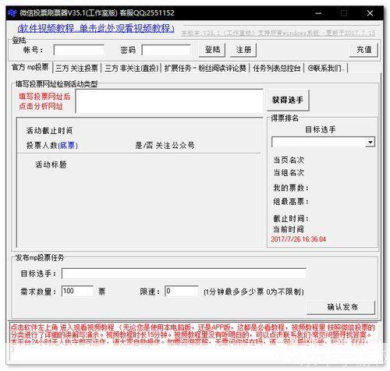Expand the 目标选手 dropdown in ranking panel
390x371 pixels.
point(370,142)
